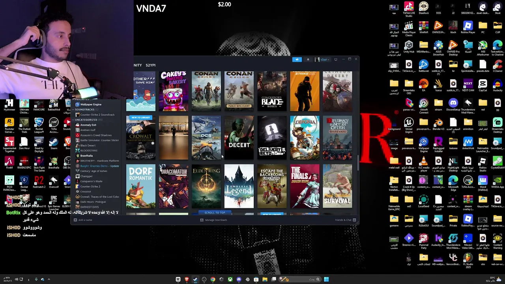Image resolution: width=505 pixels, height=284 pixels.
Task: Select Brawlhalla in game list
Action: pos(86,156)
